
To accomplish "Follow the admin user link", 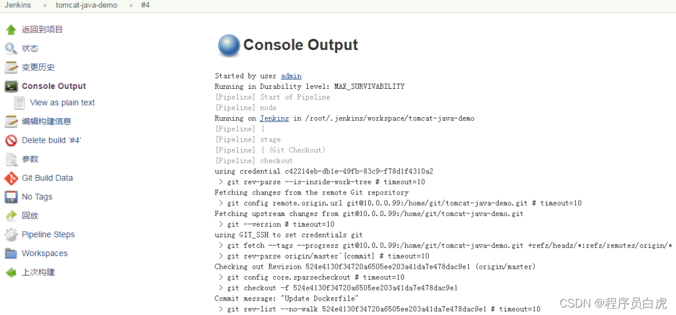I will [x=291, y=76].
